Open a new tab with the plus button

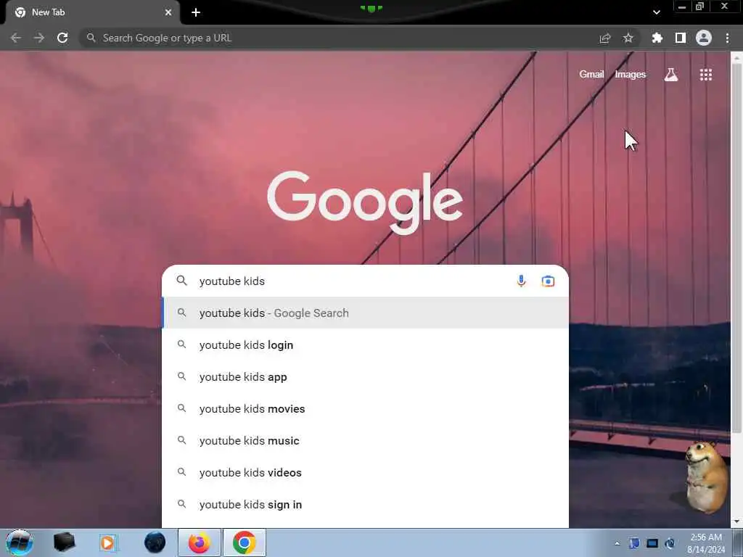pos(196,12)
